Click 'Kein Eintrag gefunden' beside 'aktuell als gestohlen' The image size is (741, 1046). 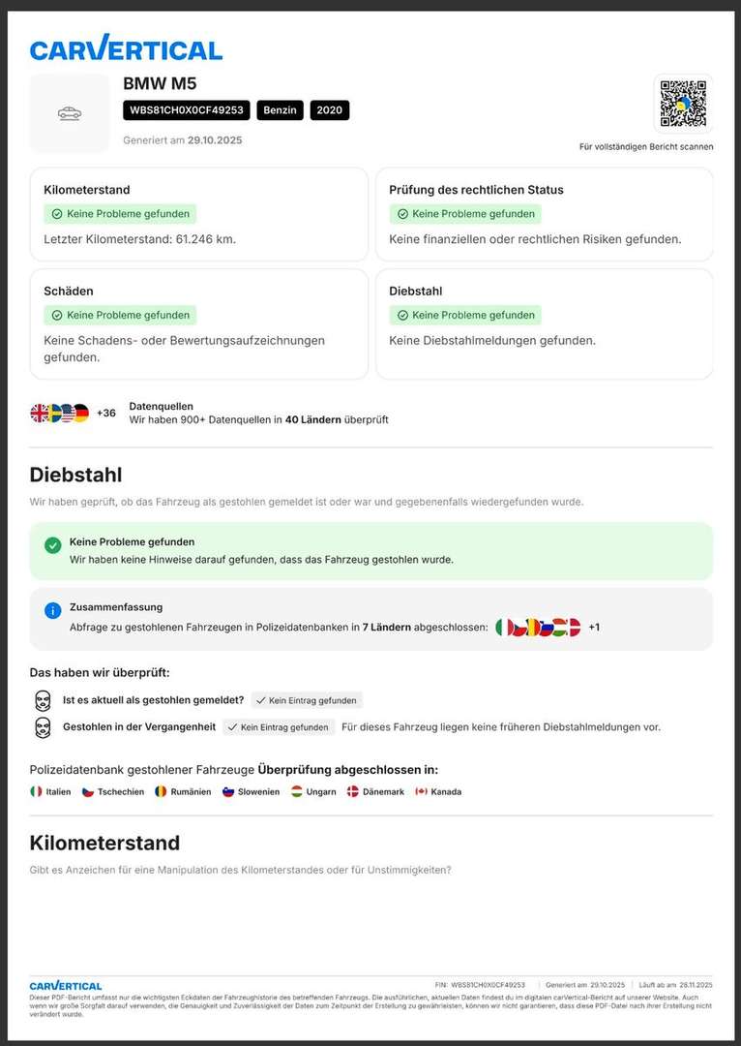coord(307,700)
